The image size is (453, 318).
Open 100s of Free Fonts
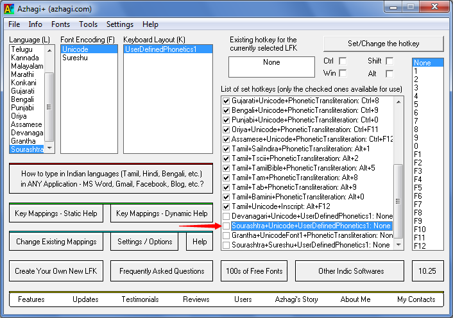254,271
